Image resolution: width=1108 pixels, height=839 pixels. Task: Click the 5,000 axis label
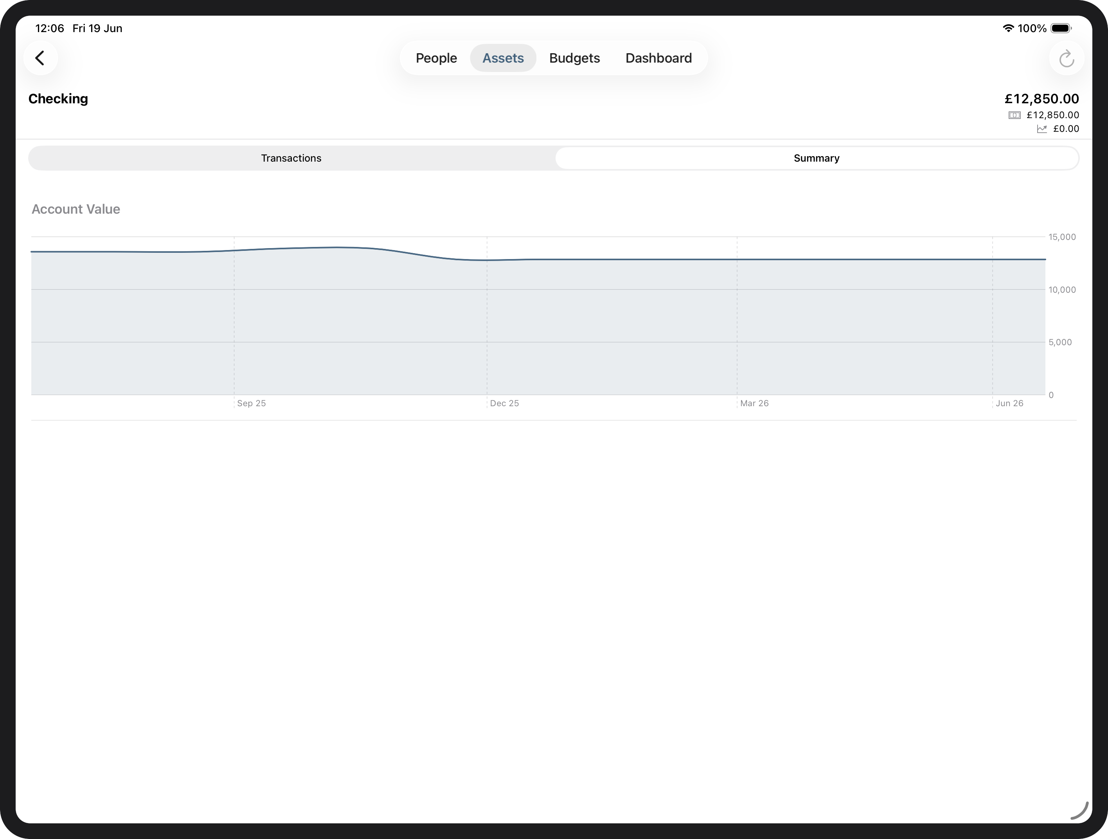(x=1060, y=342)
